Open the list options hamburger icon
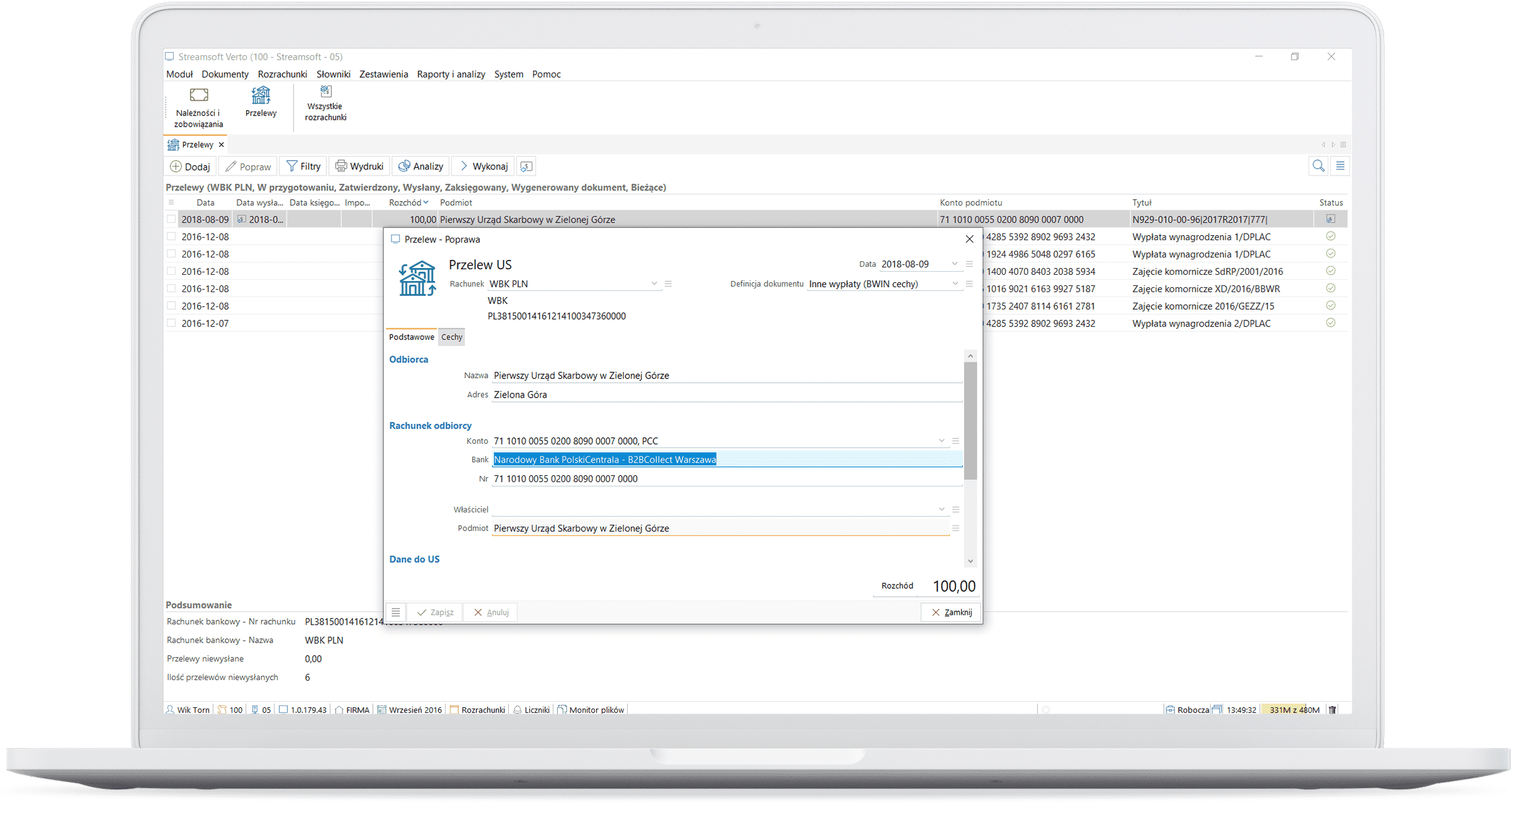The width and height of the screenshot is (1520, 827). point(1340,166)
